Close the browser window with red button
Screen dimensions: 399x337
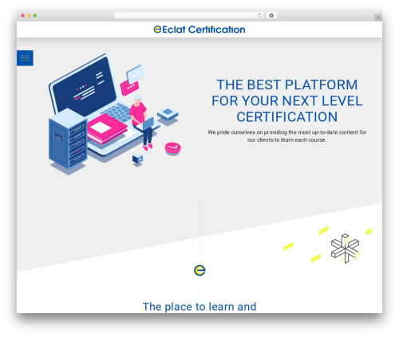point(23,15)
